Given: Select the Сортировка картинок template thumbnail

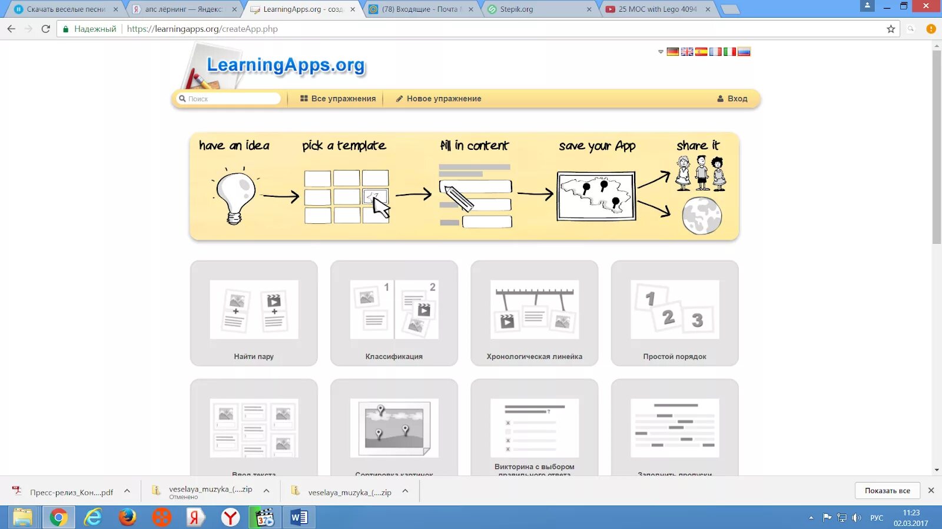Looking at the screenshot, I should [x=394, y=428].
